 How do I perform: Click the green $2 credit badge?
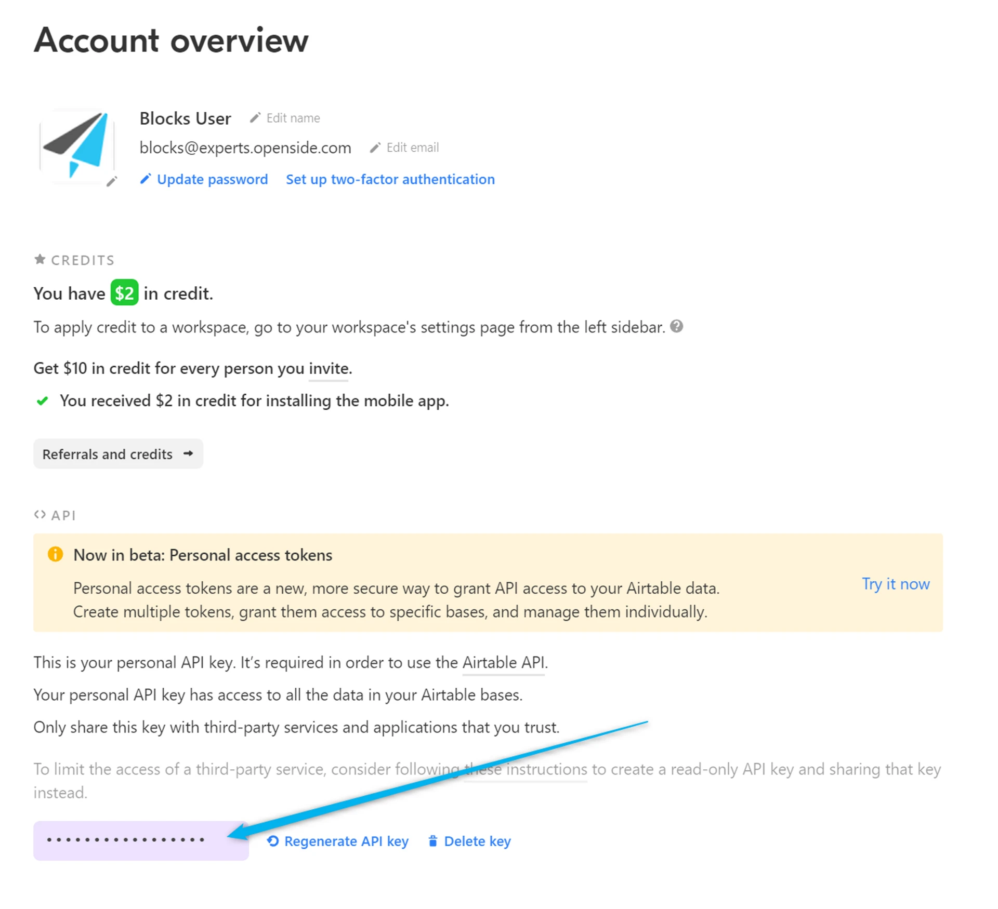(124, 293)
